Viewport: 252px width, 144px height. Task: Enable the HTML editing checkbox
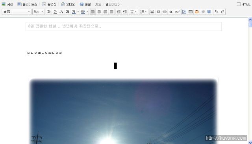coord(239,4)
